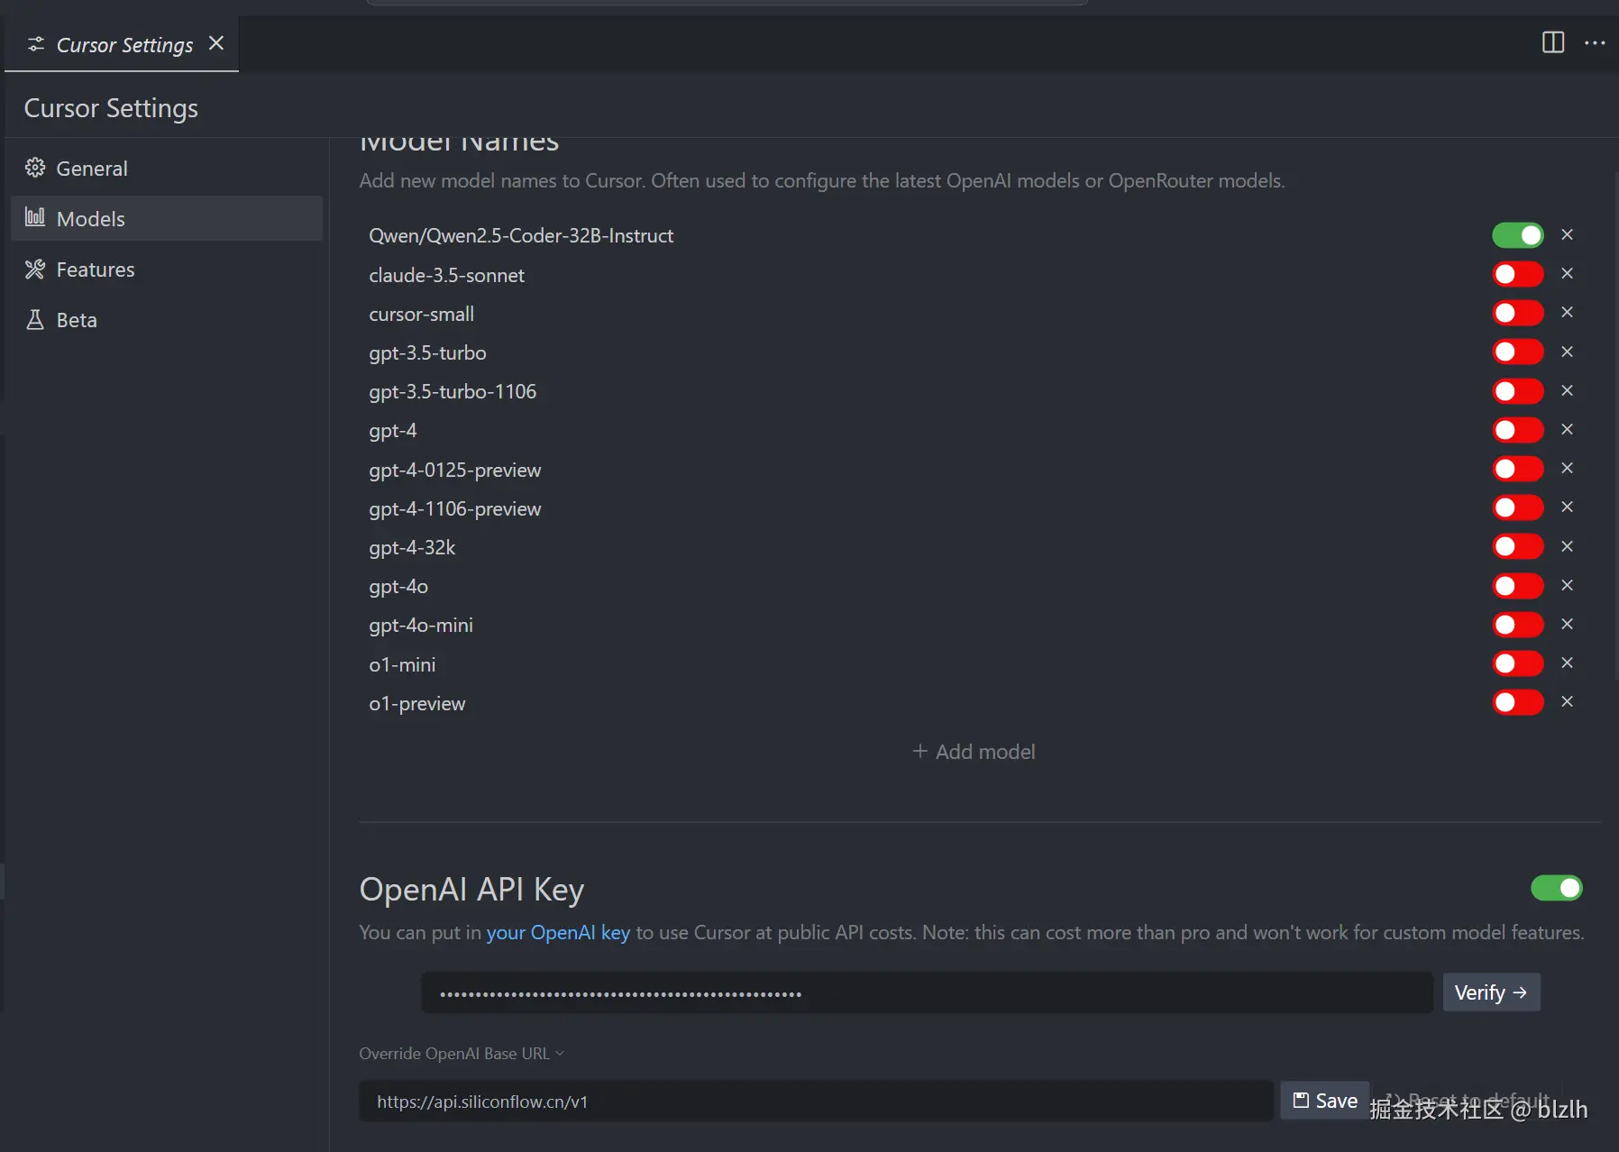Open the Beta settings section
This screenshot has width=1619, height=1152.
pos(167,320)
